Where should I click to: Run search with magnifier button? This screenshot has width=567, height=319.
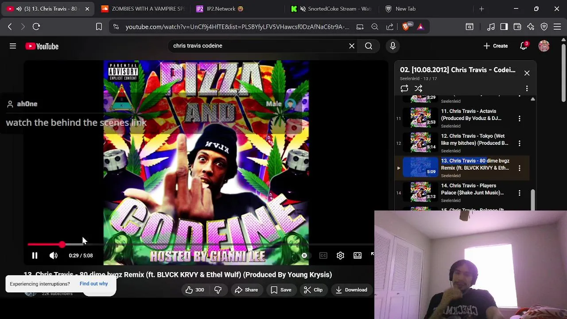coord(369,46)
